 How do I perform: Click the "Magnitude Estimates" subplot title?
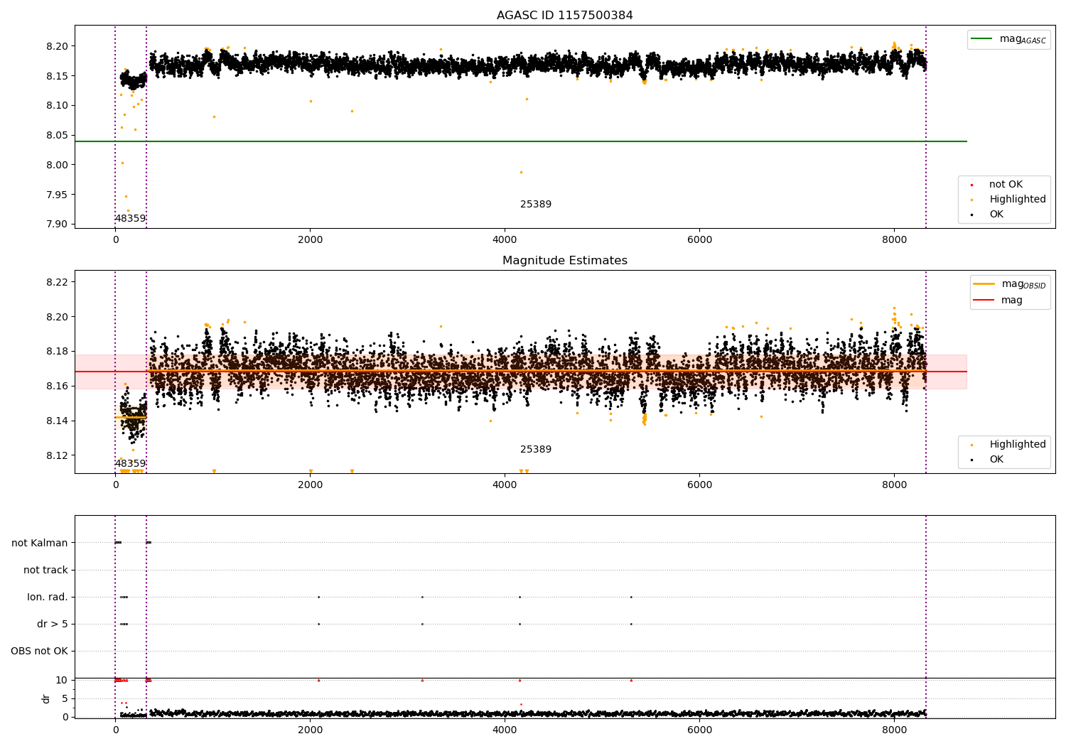564,261
